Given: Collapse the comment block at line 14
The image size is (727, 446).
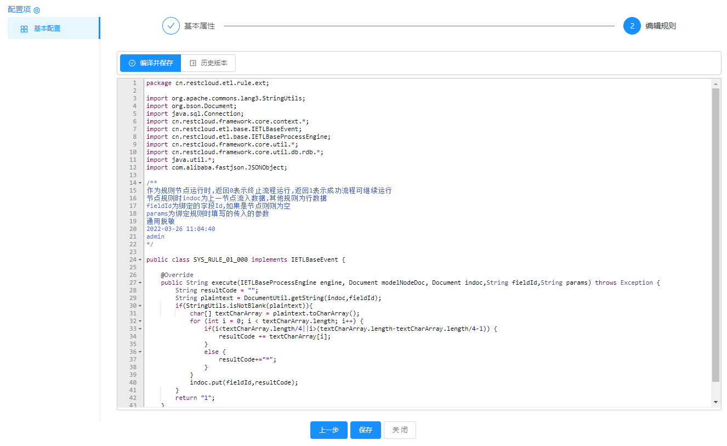Looking at the screenshot, I should (140, 183).
